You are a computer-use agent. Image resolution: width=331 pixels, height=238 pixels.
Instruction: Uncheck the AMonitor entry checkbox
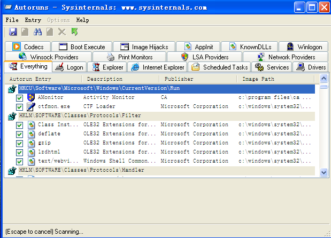click(19, 98)
